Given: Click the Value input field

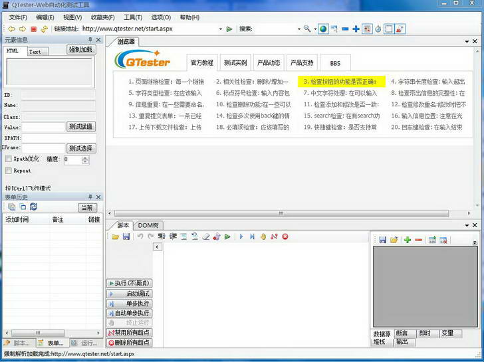Looking at the screenshot, I should (43, 127).
